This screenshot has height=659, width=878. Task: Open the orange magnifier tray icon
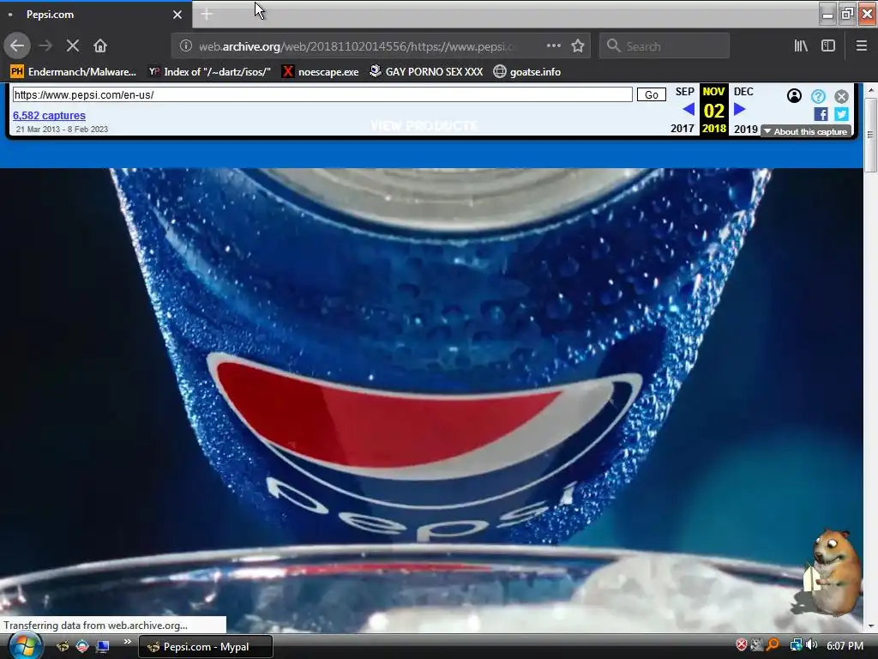point(773,645)
